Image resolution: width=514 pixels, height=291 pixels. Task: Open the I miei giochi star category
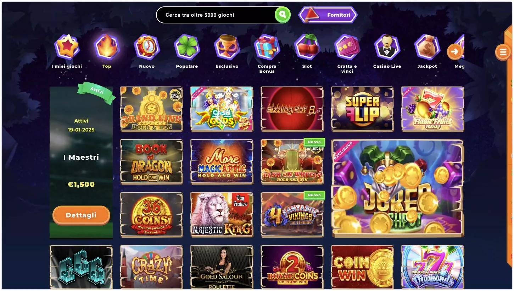point(67,47)
